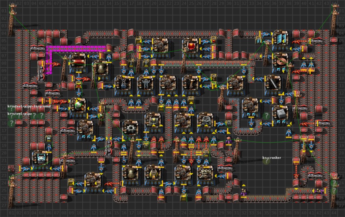Select the assembler with the grey cylinder drum recipe
The width and height of the screenshot is (345, 217).
click(101, 71)
